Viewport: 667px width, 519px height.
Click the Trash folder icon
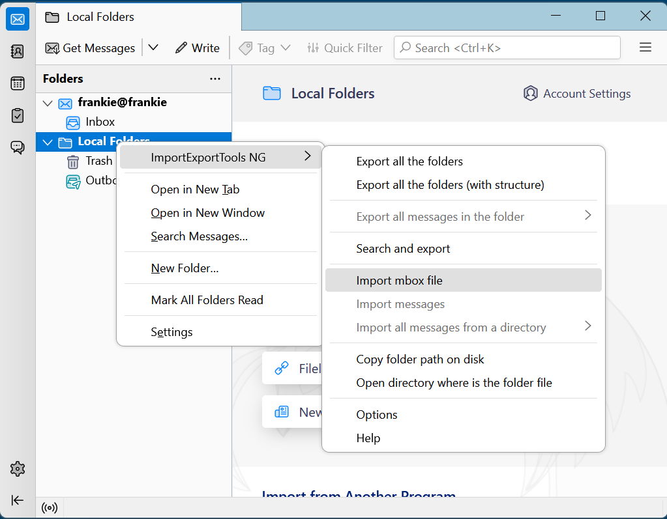(73, 161)
